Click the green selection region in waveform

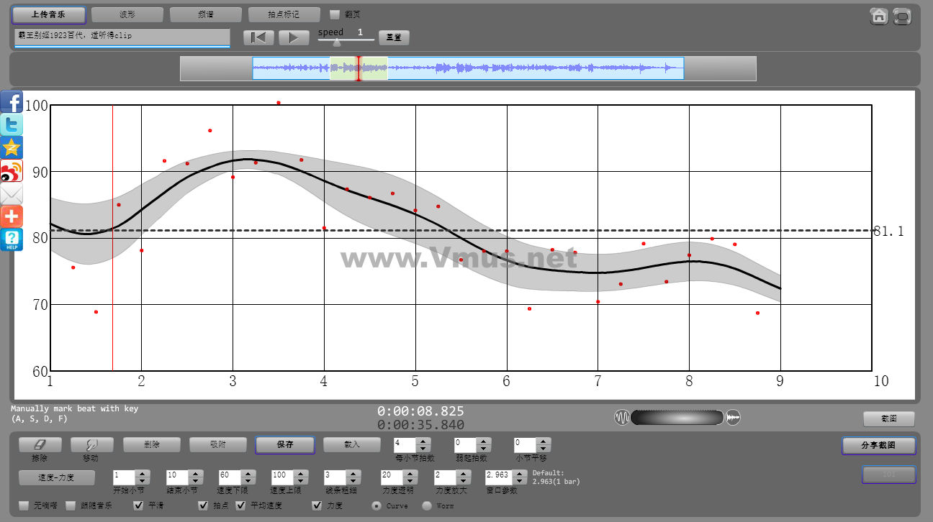359,68
